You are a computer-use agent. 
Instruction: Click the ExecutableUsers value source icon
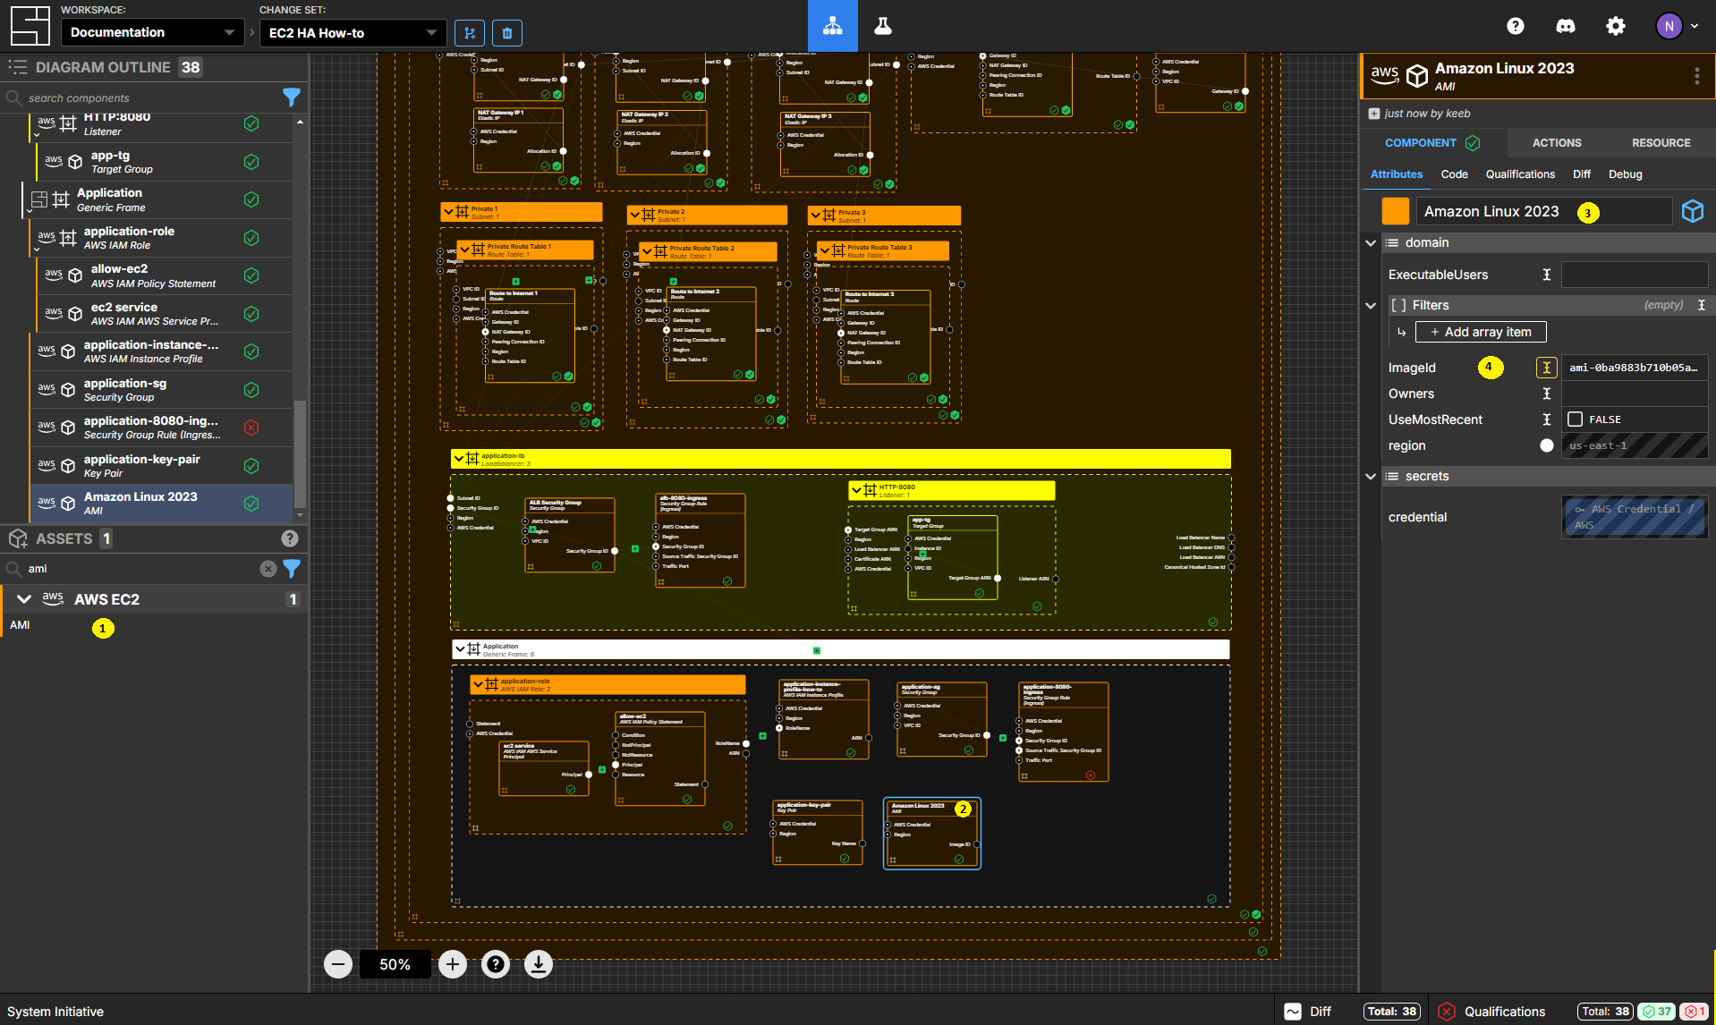(x=1546, y=275)
